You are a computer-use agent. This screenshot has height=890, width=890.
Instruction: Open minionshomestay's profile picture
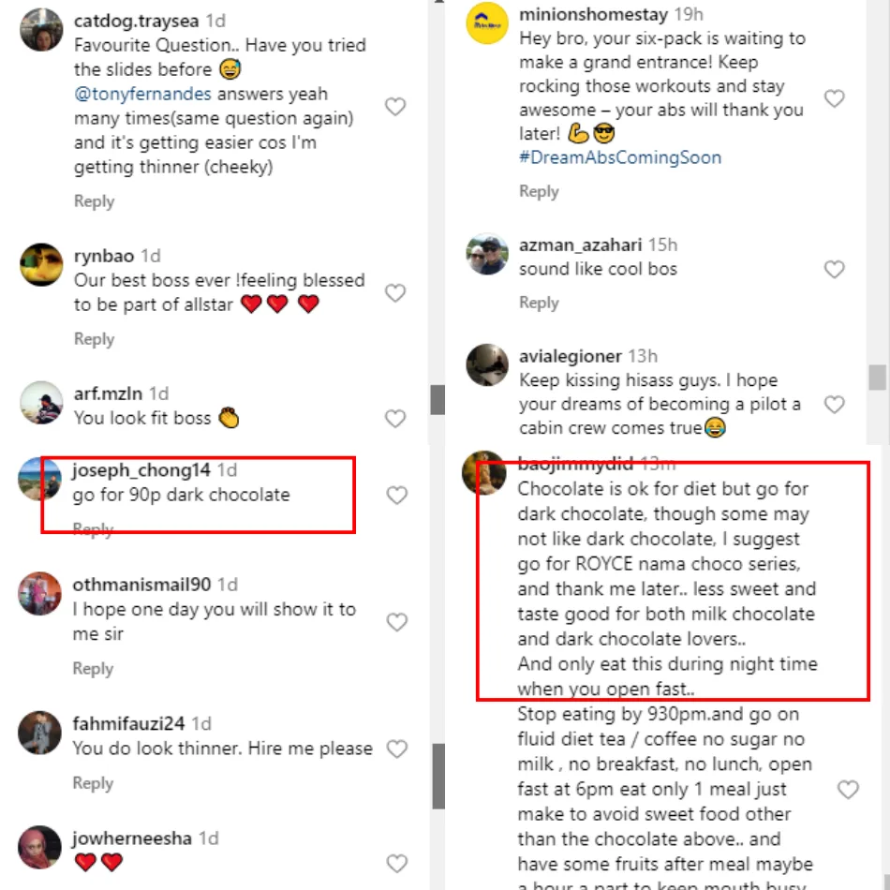[x=487, y=25]
